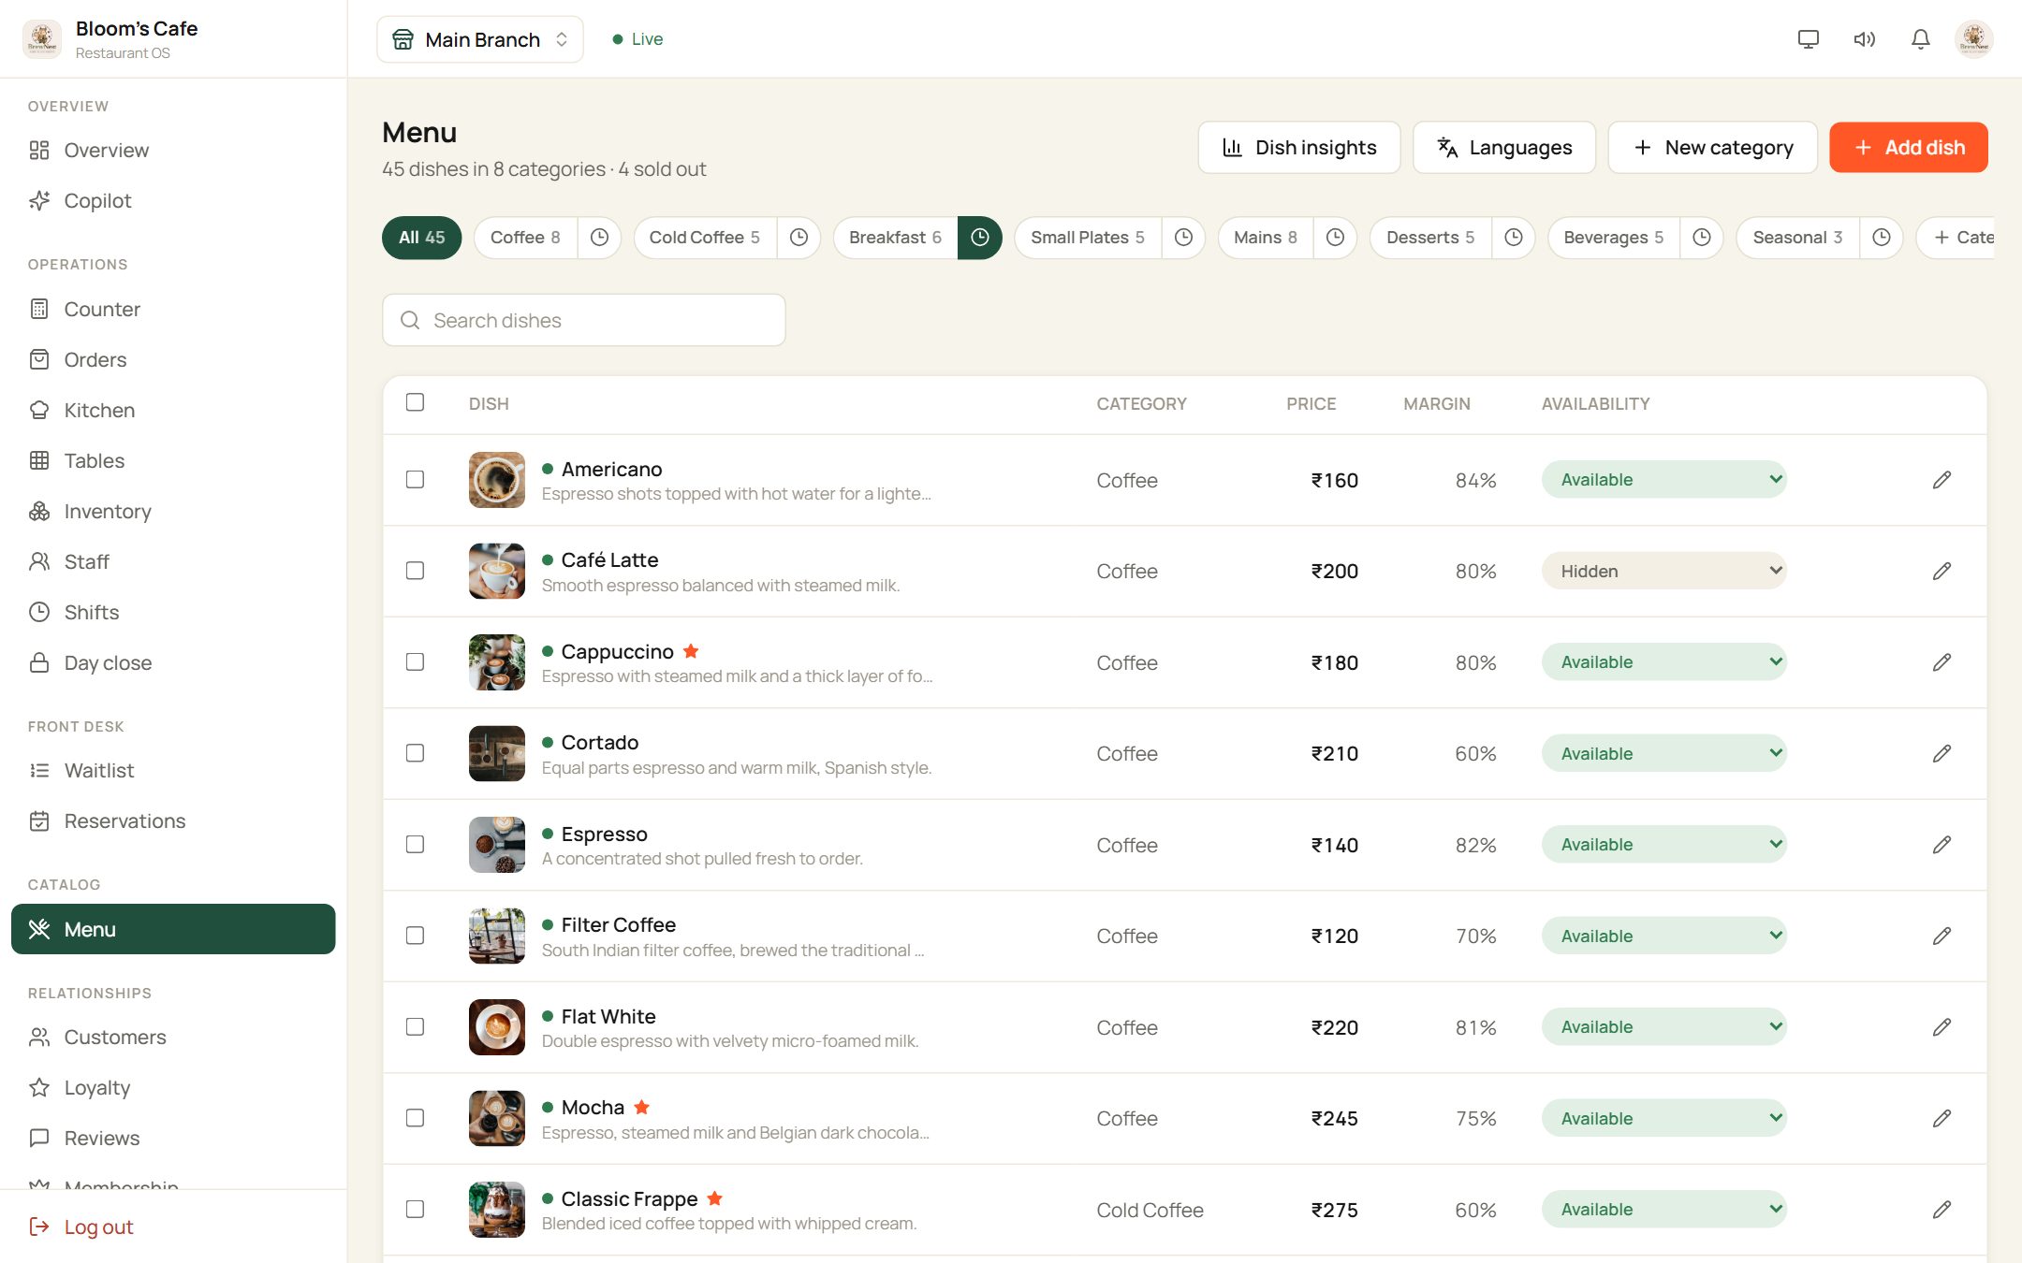This screenshot has width=2022, height=1263.
Task: Click the Flat White dish thumbnail
Action: coord(496,1027)
